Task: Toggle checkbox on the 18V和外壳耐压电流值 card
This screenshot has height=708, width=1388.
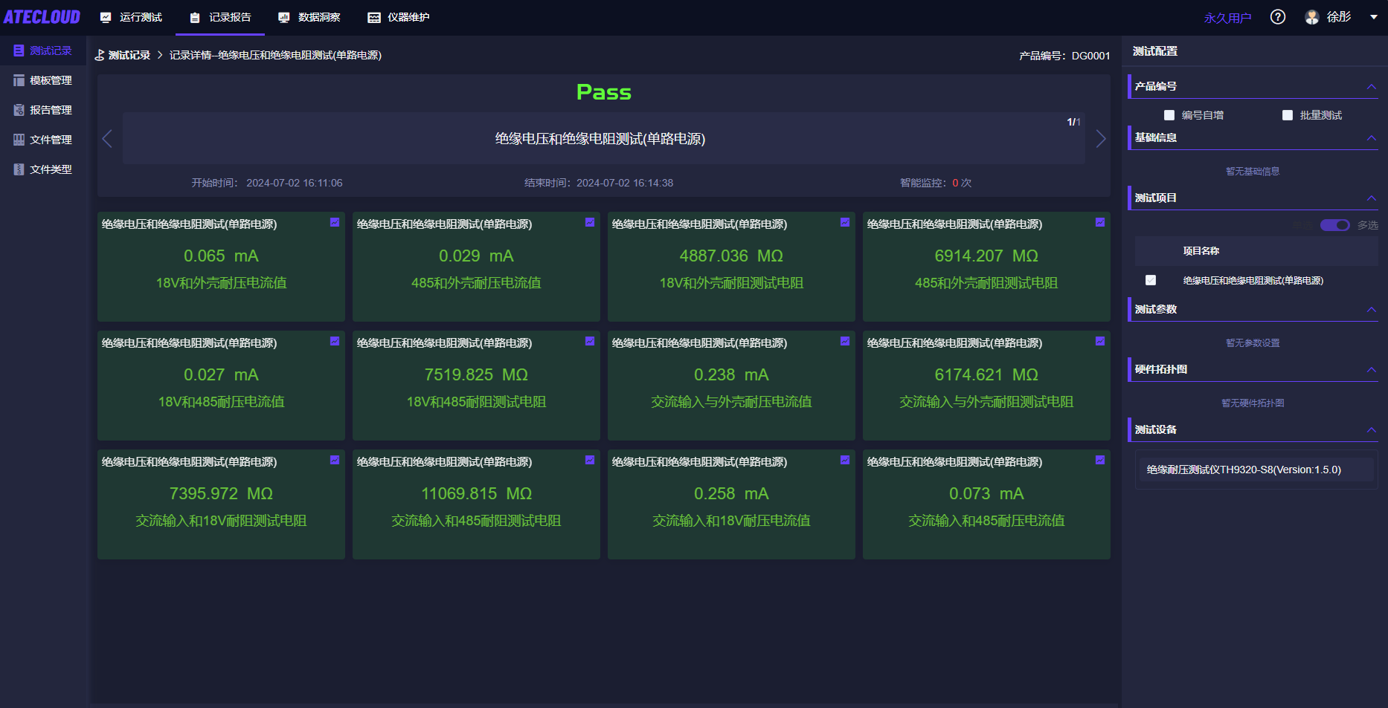Action: [335, 222]
